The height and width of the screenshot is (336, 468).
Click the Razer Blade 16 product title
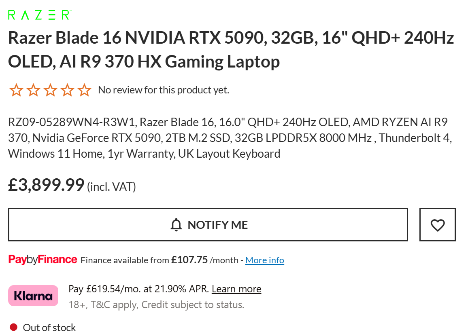tap(231, 50)
